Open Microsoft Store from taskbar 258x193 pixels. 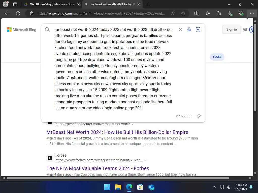pyautogui.click(x=140, y=187)
